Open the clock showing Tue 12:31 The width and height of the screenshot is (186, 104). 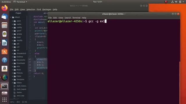[x=98, y=2]
